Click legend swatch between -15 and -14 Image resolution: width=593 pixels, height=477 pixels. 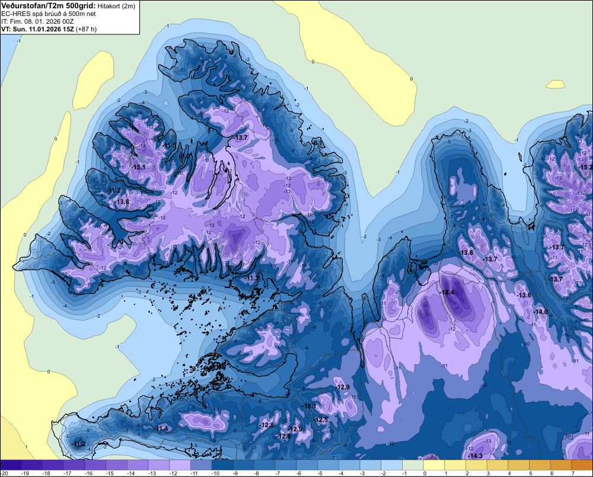pos(116,465)
